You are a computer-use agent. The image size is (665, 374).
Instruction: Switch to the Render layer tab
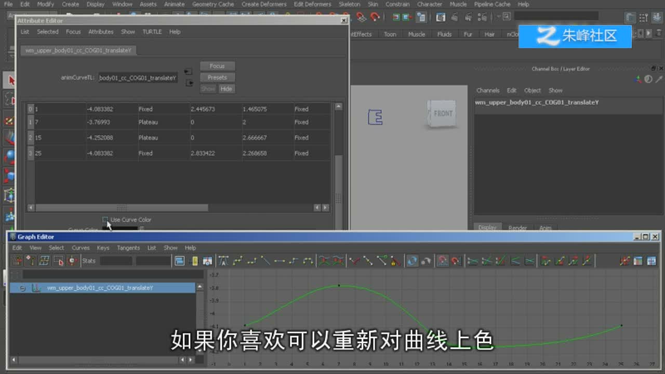[x=517, y=228]
